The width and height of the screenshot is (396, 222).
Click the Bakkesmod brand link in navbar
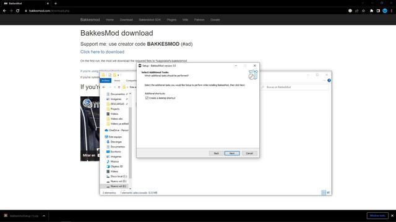tap(90, 20)
